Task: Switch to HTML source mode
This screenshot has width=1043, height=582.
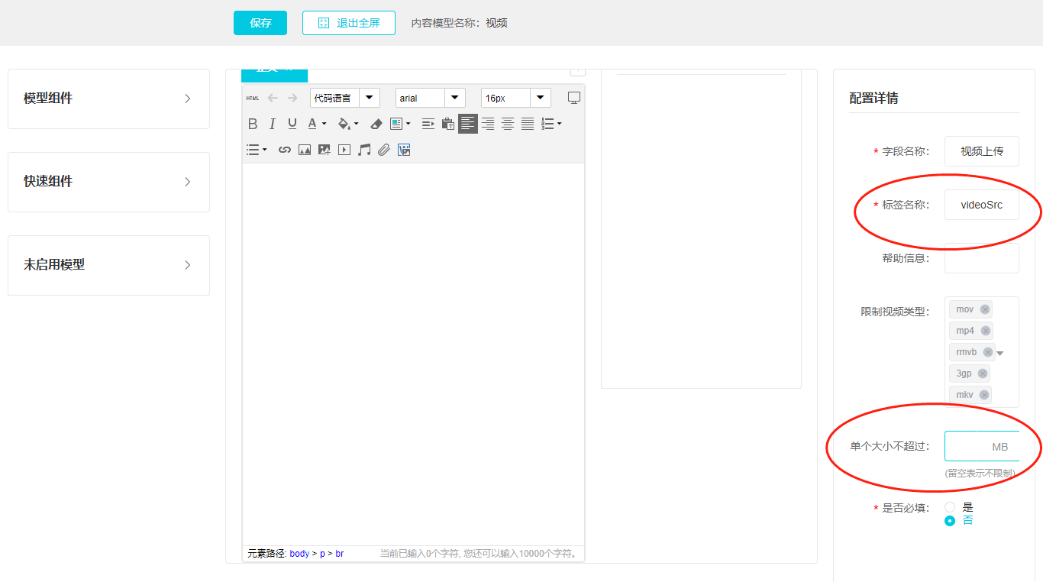Action: pyautogui.click(x=253, y=98)
